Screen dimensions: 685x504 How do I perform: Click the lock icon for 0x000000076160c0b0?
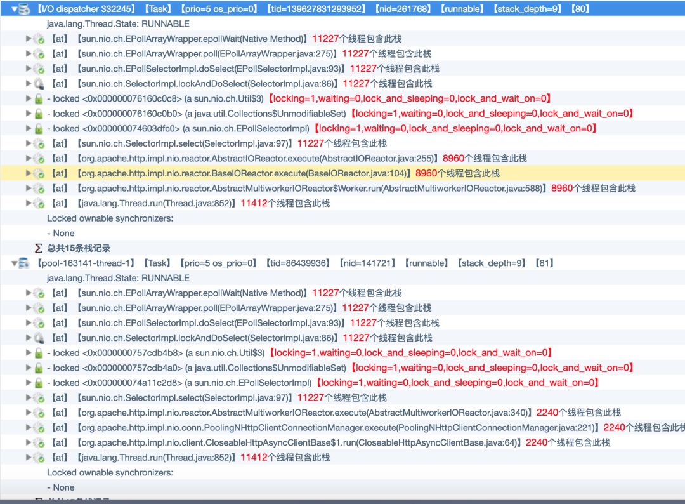click(x=39, y=114)
